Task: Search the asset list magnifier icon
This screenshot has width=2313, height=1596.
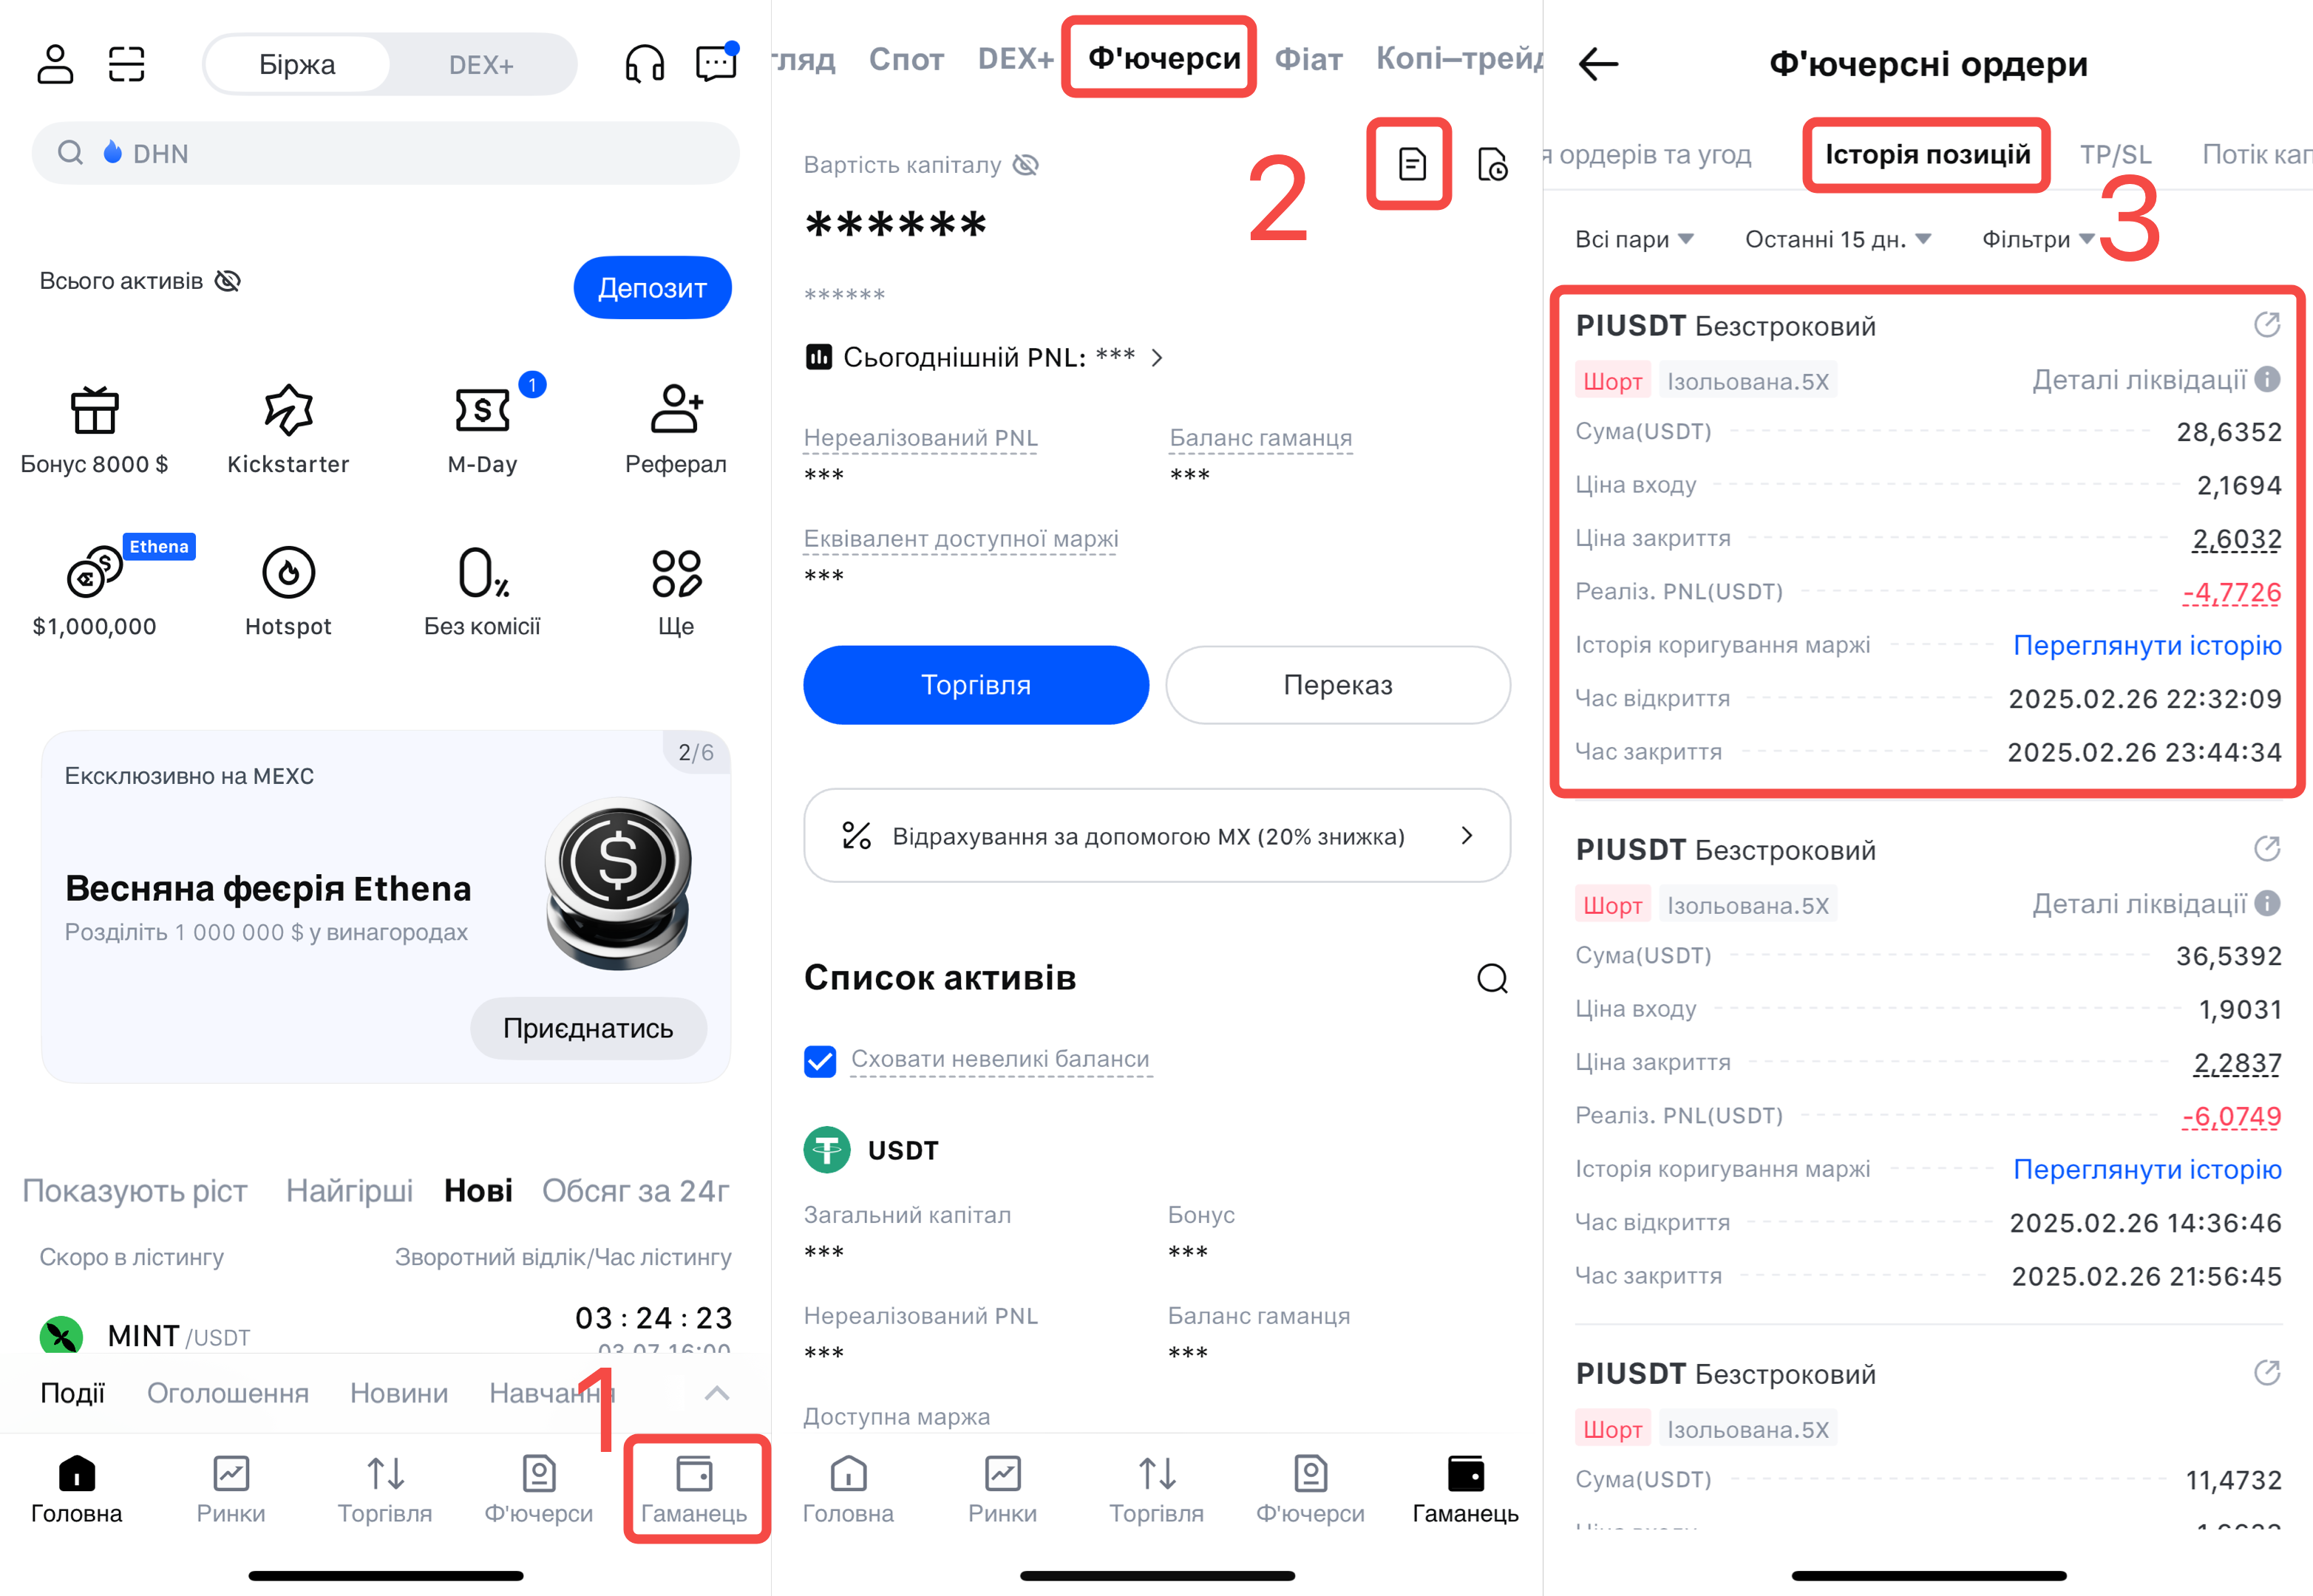Action: 1492,978
